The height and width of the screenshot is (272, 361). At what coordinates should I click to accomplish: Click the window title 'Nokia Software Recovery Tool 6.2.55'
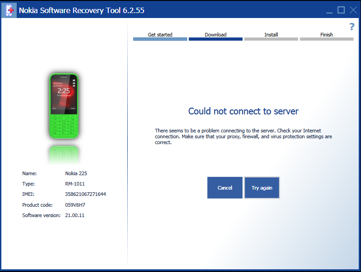[82, 10]
